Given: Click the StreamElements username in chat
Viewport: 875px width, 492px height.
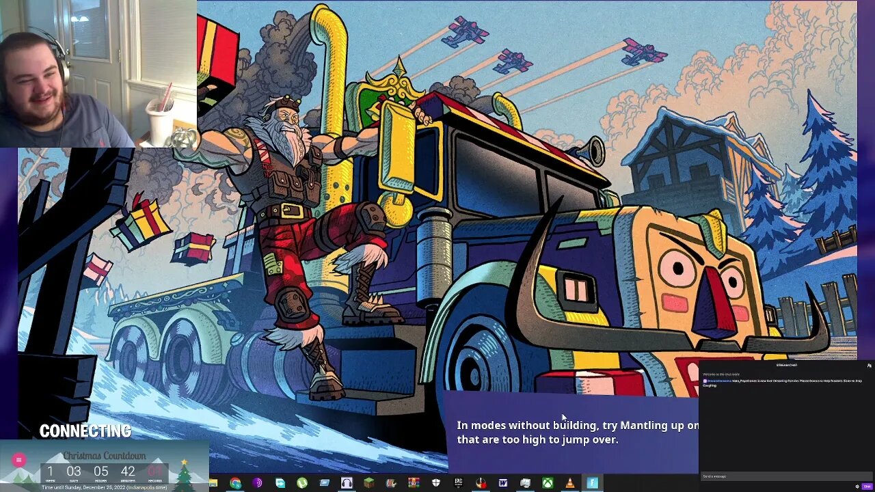Looking at the screenshot, I should 719,381.
